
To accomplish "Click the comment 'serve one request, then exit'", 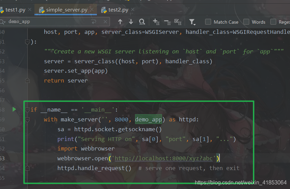I will [192, 168].
